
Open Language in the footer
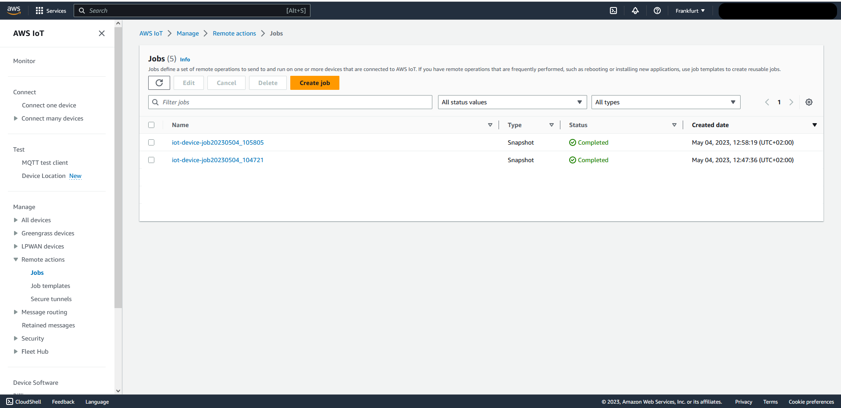coord(97,401)
